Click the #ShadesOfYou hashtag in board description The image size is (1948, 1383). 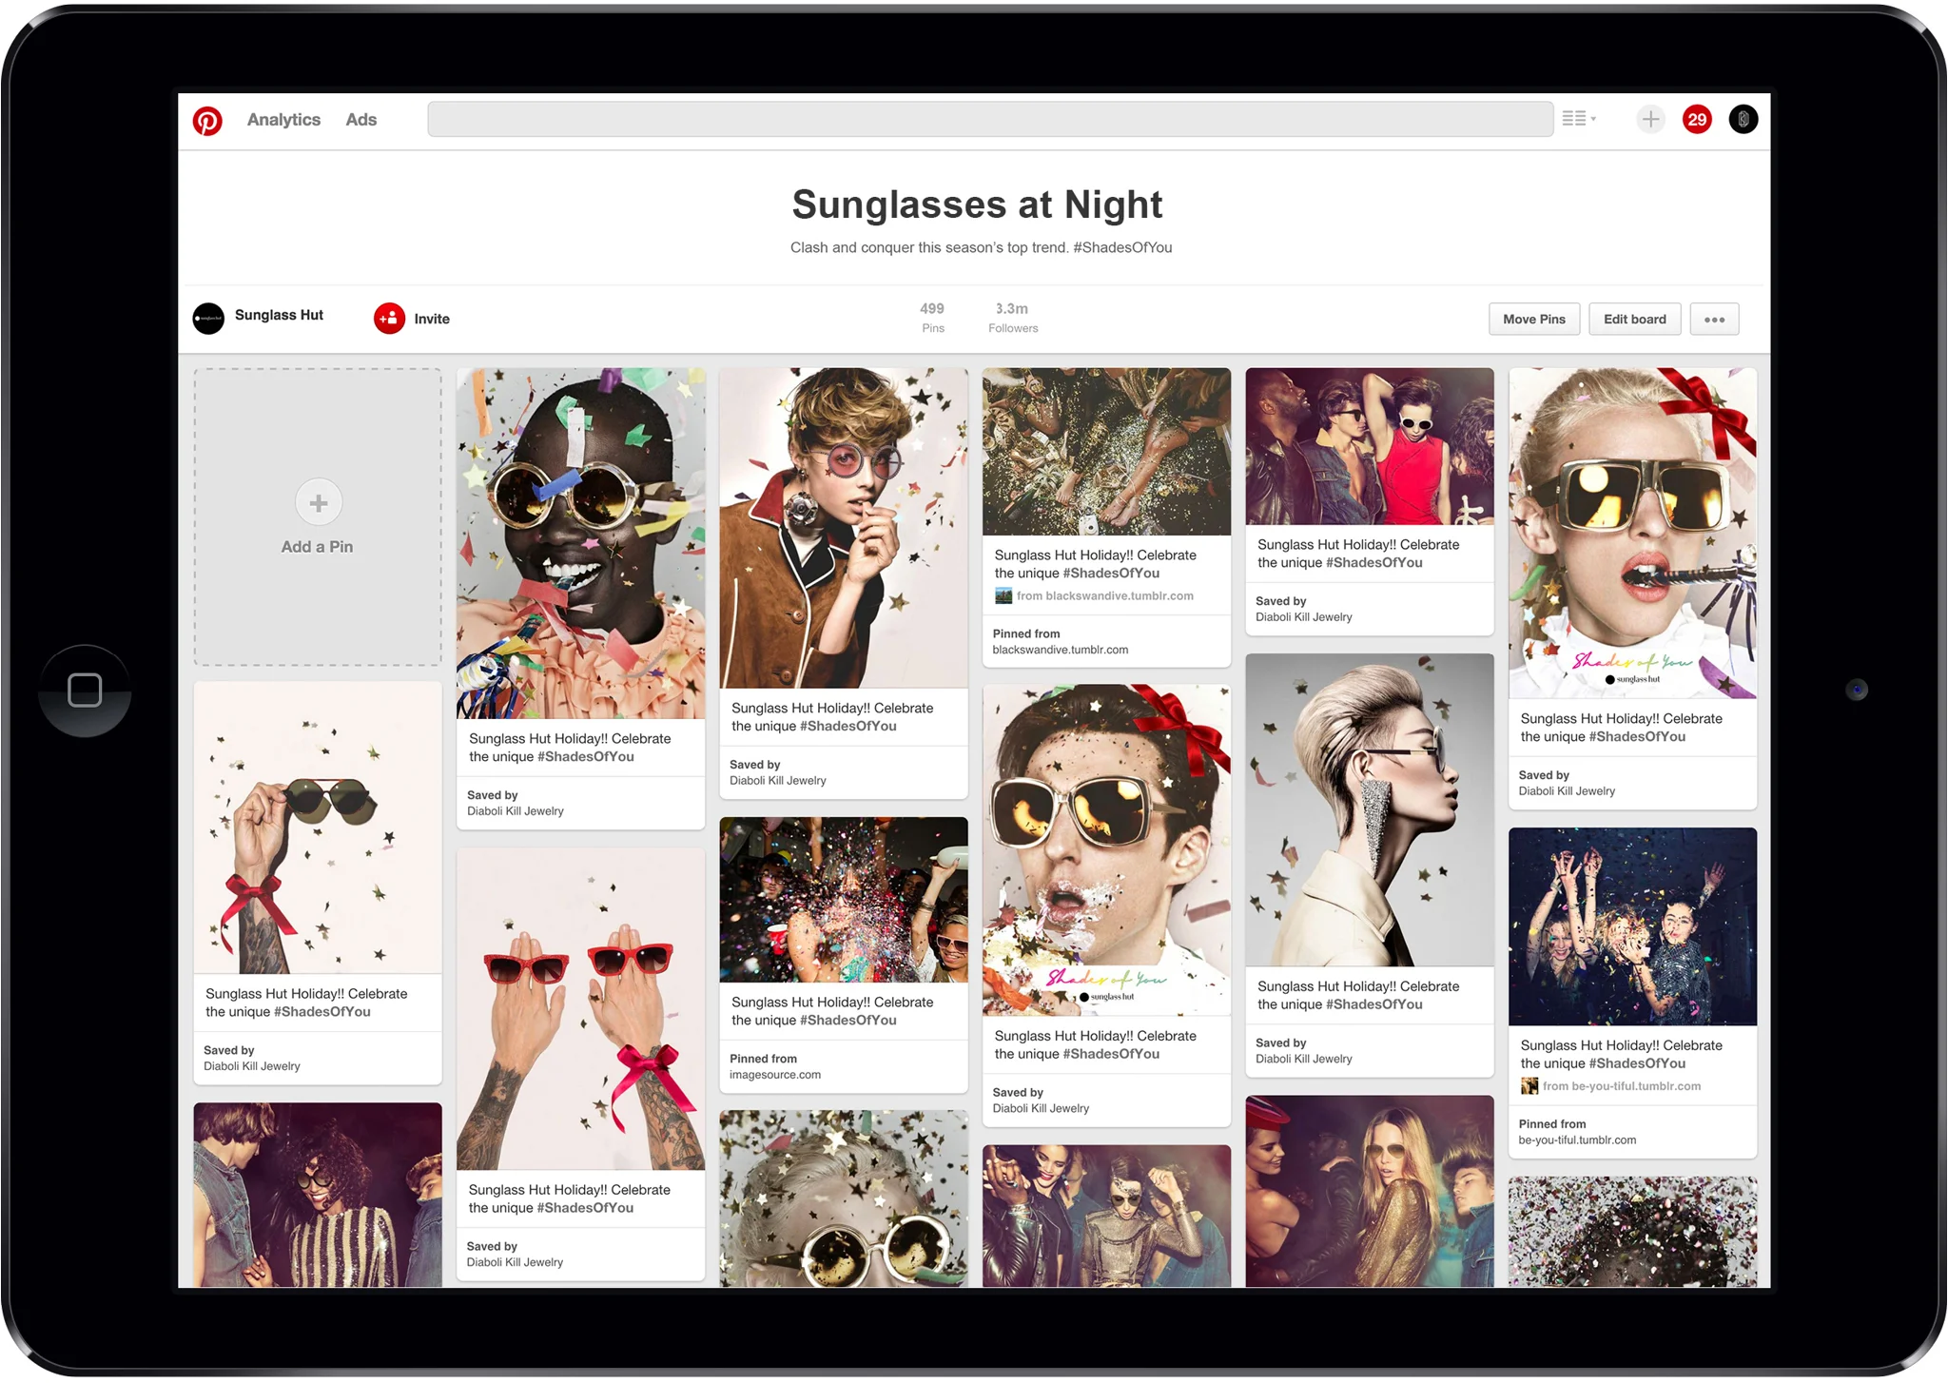(1122, 247)
